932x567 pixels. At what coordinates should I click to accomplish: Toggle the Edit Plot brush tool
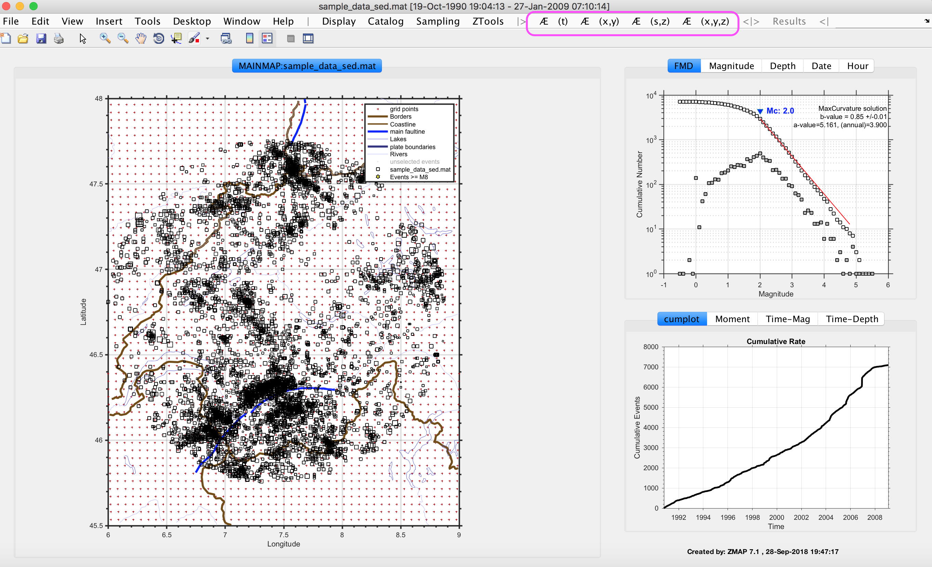click(195, 38)
